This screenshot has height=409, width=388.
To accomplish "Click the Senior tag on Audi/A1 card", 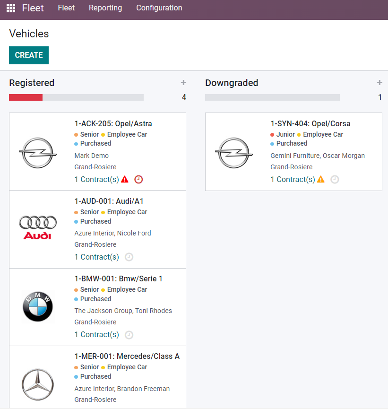I will click(86, 212).
